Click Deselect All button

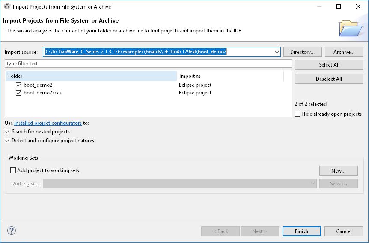point(329,79)
